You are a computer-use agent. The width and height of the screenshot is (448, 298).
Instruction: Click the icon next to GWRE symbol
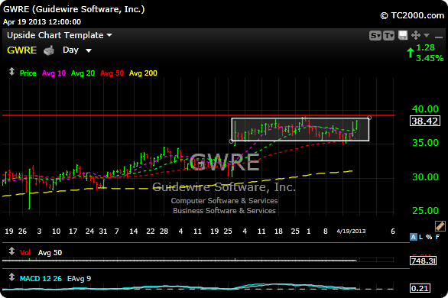(x=49, y=50)
